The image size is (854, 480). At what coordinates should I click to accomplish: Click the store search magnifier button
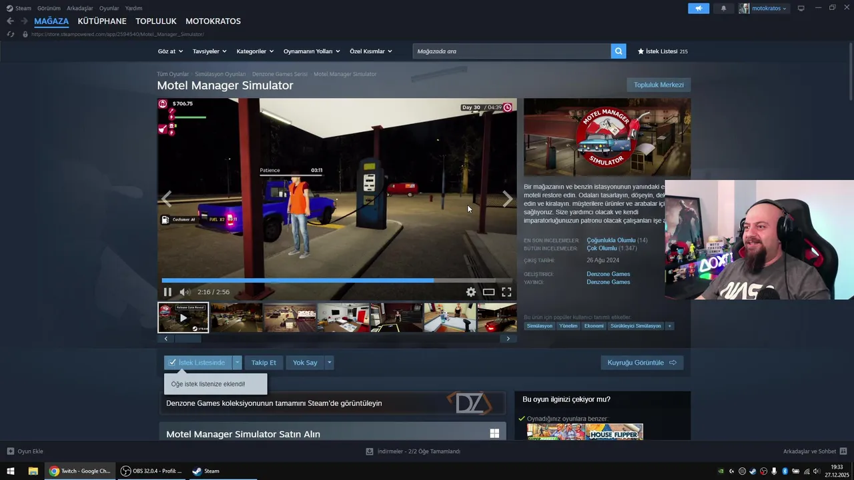point(618,51)
